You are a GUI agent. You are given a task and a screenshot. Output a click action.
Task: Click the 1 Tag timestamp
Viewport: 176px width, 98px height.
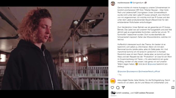119,75
